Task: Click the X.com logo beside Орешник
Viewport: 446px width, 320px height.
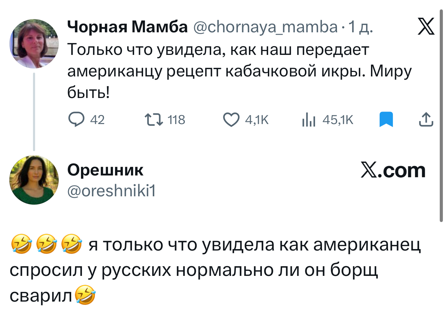Action: tap(393, 171)
